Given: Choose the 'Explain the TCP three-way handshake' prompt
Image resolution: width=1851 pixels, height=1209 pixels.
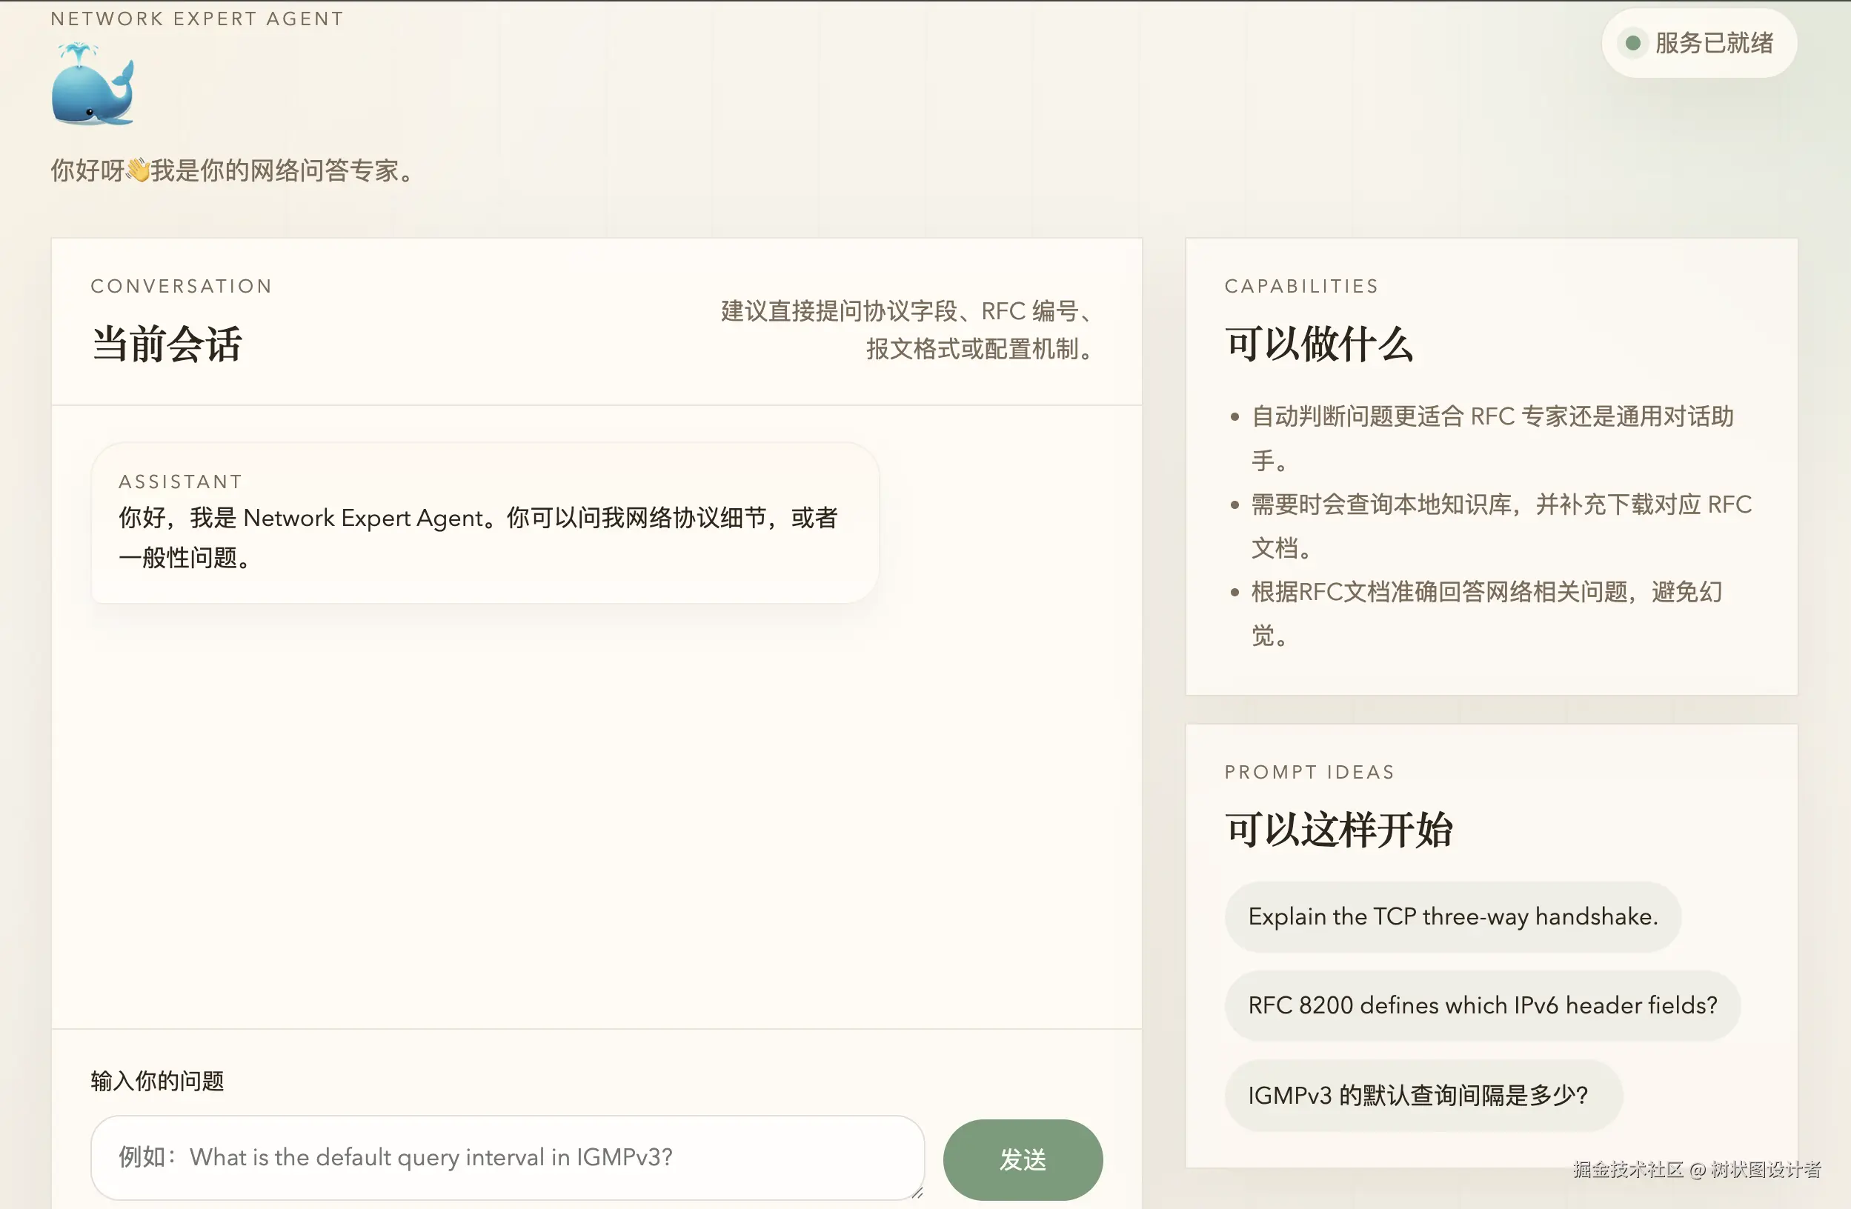Looking at the screenshot, I should click(1452, 916).
